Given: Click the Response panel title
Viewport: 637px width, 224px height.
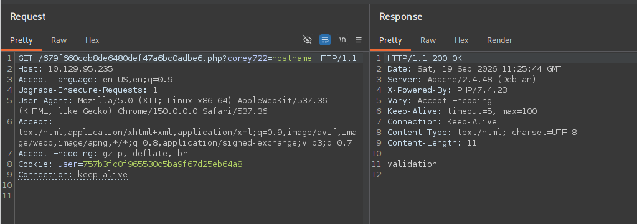Looking at the screenshot, I should click(x=400, y=17).
